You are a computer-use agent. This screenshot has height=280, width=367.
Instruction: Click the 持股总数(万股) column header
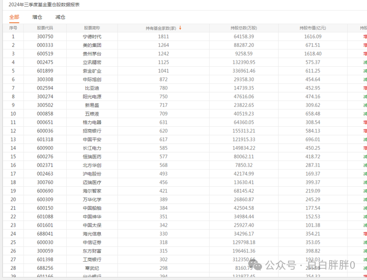point(244,28)
